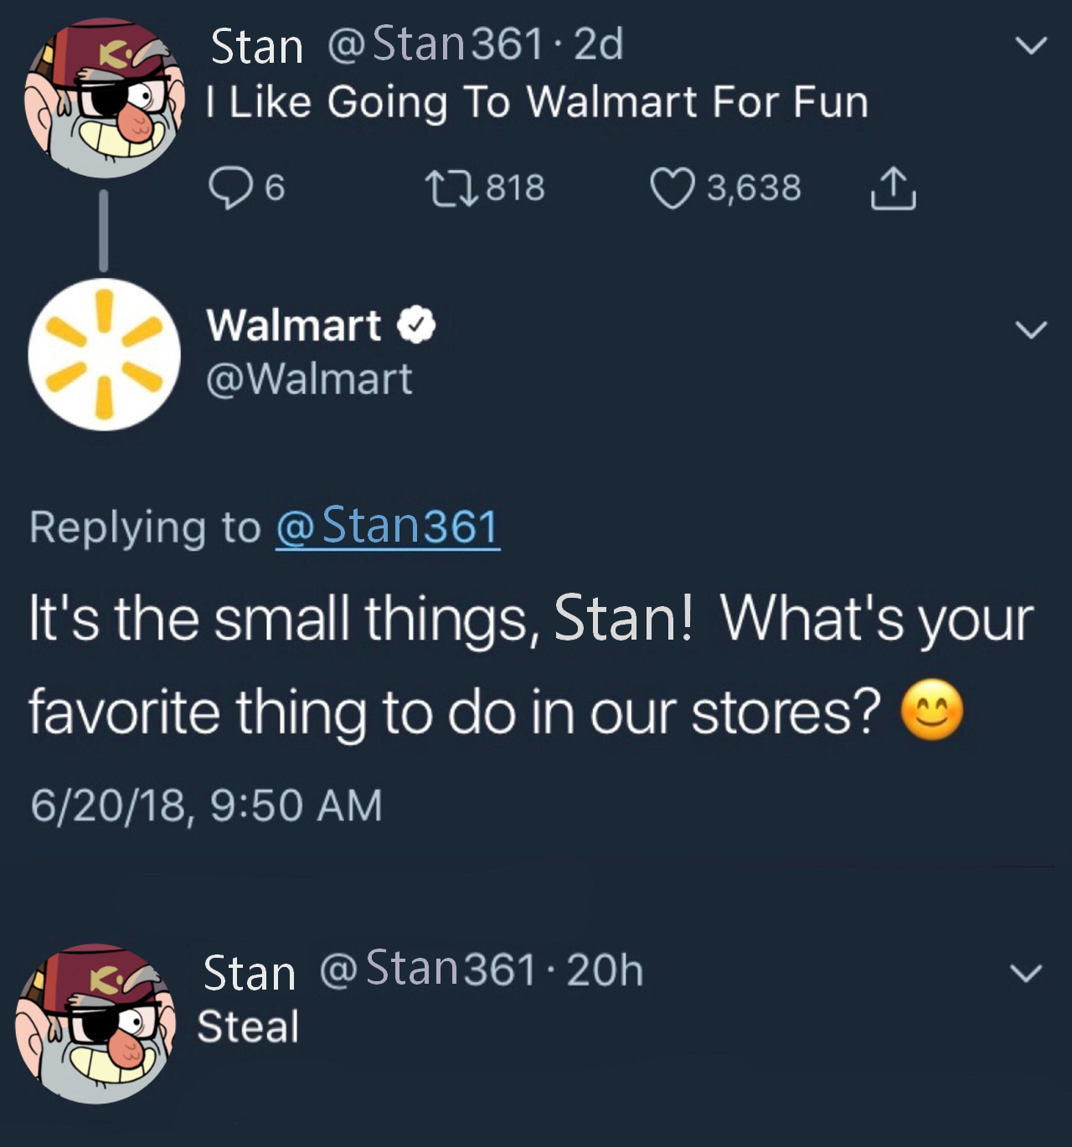Click the 2d timestamp on the top tweet
The height and width of the screenshot is (1147, 1072).
(x=599, y=44)
